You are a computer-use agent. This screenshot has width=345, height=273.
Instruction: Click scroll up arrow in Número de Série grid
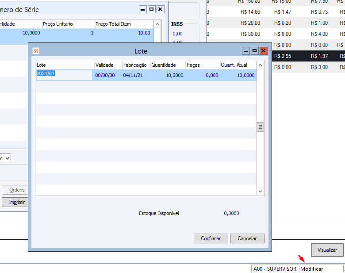click(x=157, y=24)
